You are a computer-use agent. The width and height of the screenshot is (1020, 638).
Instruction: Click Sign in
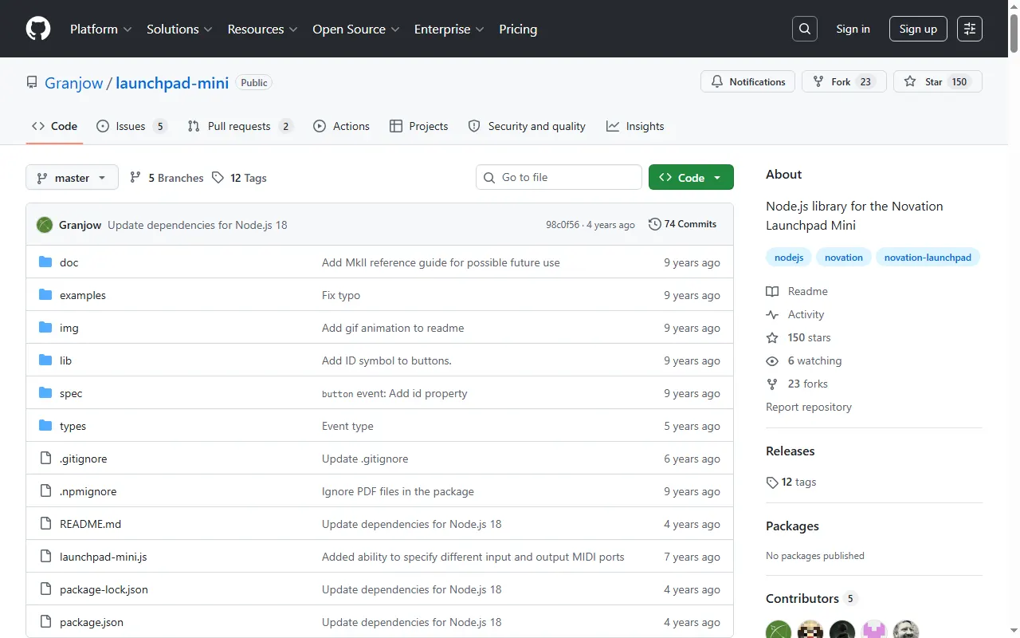pos(853,29)
